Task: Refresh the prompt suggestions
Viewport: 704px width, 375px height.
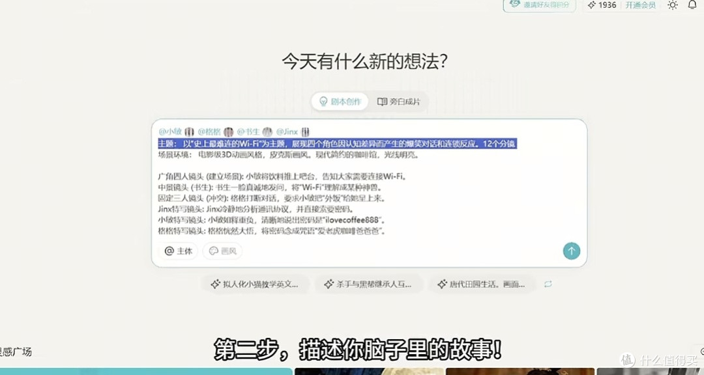Action: pyautogui.click(x=548, y=284)
